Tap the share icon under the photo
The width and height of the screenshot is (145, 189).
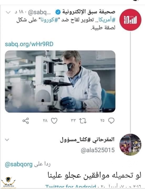tap(26, 121)
